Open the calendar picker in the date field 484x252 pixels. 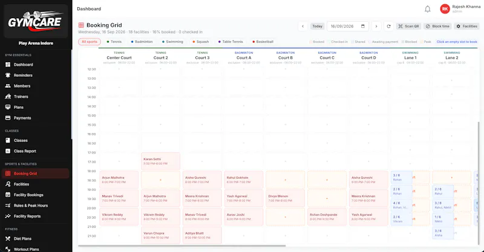tap(363, 26)
